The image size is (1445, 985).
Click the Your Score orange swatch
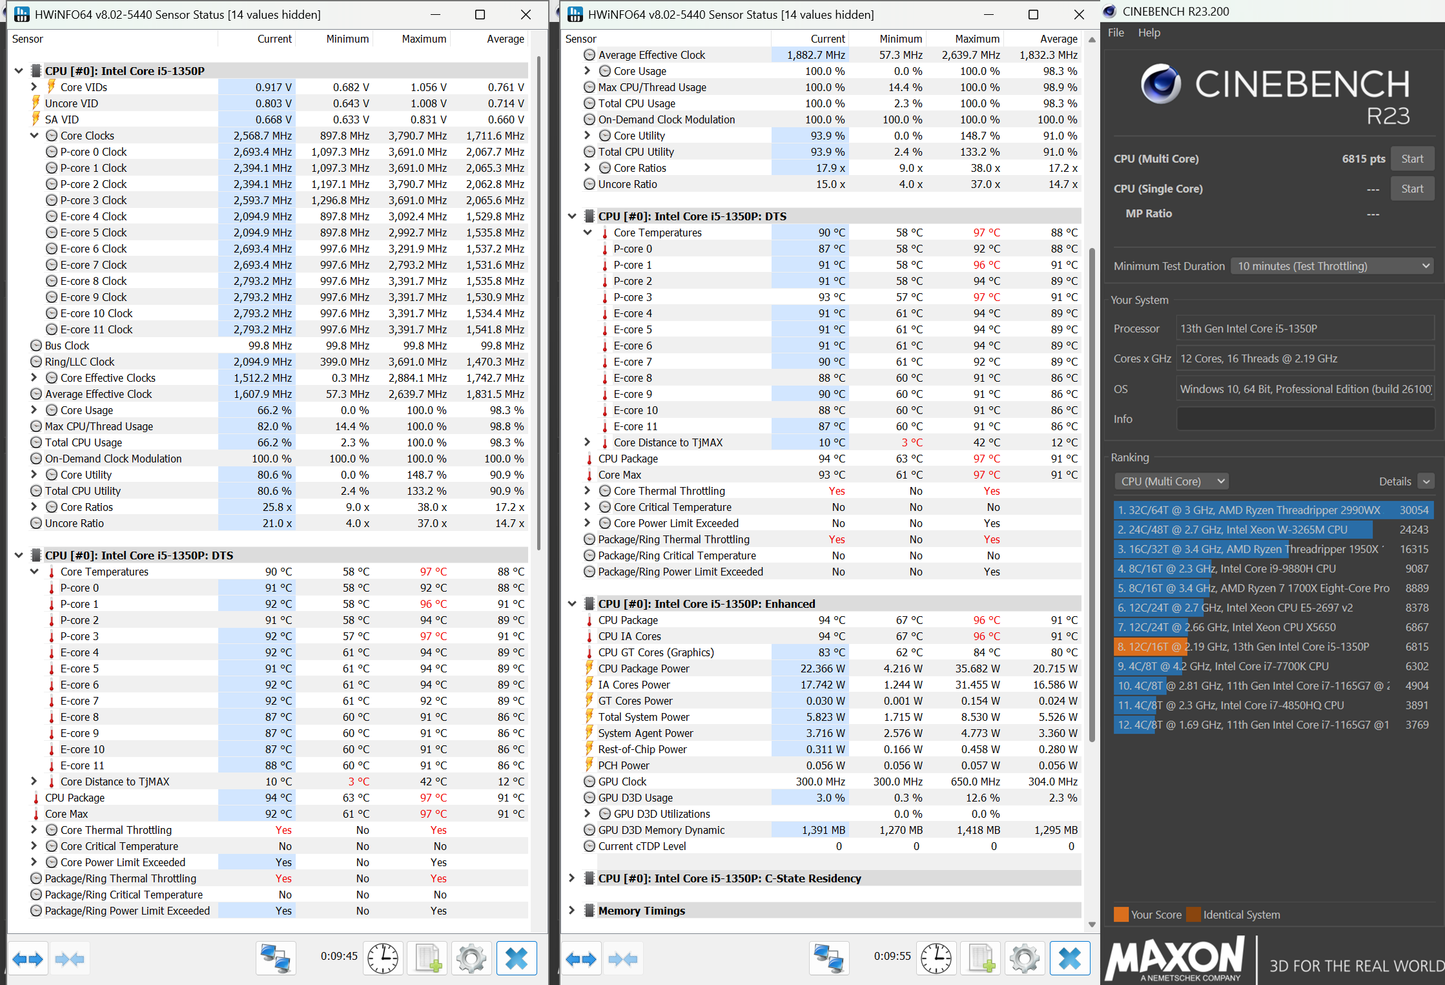[1121, 915]
